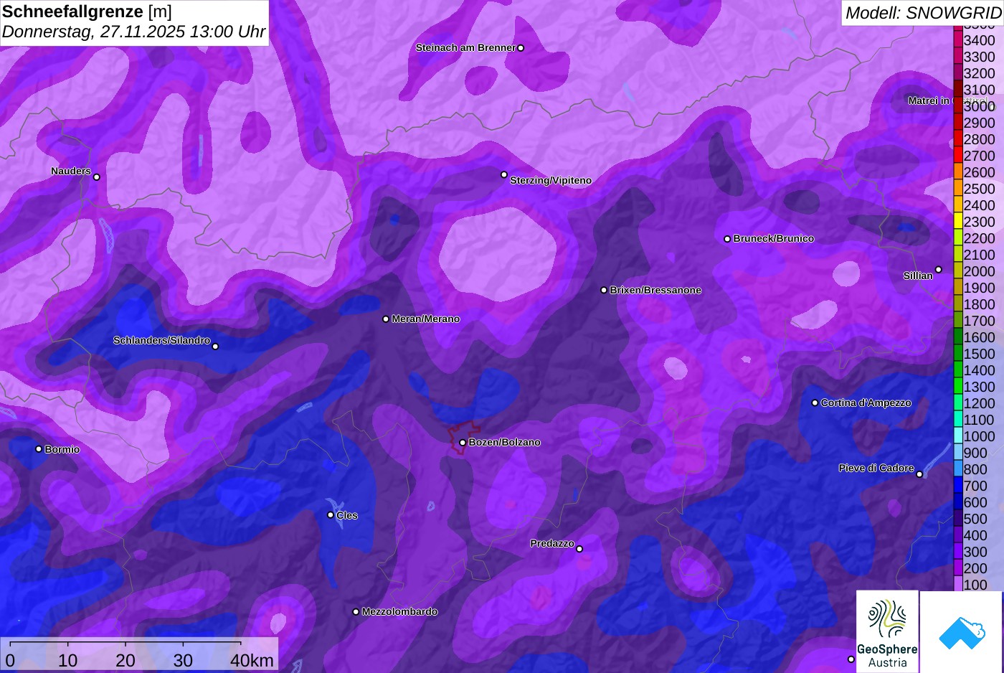Image resolution: width=1004 pixels, height=673 pixels.
Task: Click the Pieve di Cadore location dot
Action: (919, 474)
